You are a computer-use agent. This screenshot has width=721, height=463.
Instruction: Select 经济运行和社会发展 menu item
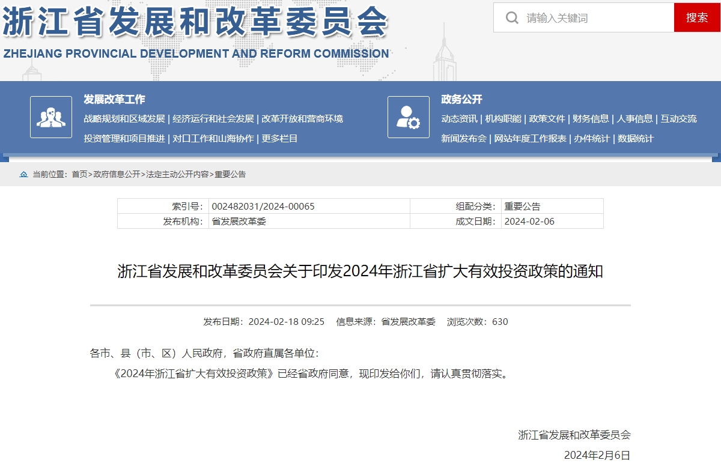pos(214,119)
